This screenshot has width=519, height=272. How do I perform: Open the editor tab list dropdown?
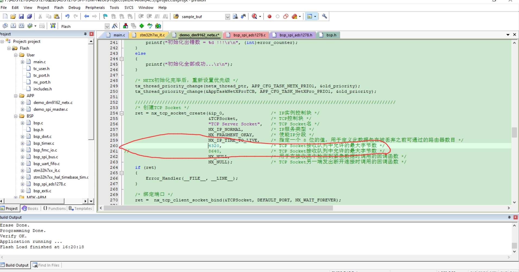508,35
